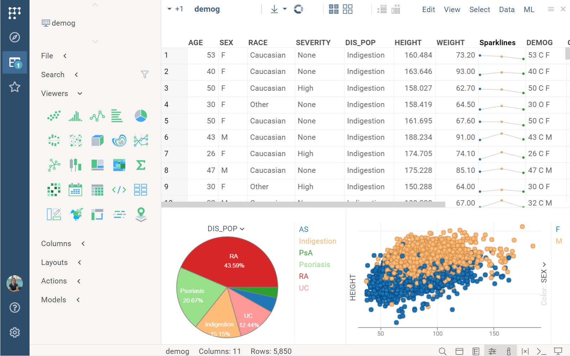Add the 3D cube scatter viewer
The image size is (570, 356).
coord(97,140)
